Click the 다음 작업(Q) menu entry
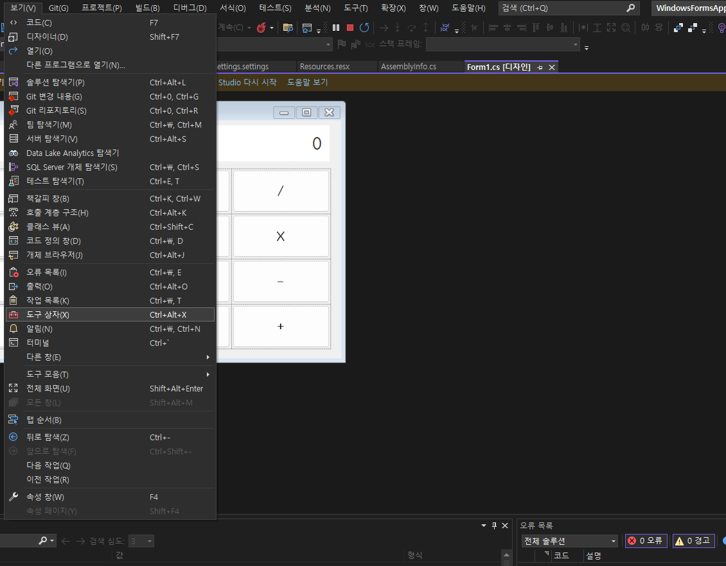This screenshot has height=566, width=726. [x=110, y=466]
